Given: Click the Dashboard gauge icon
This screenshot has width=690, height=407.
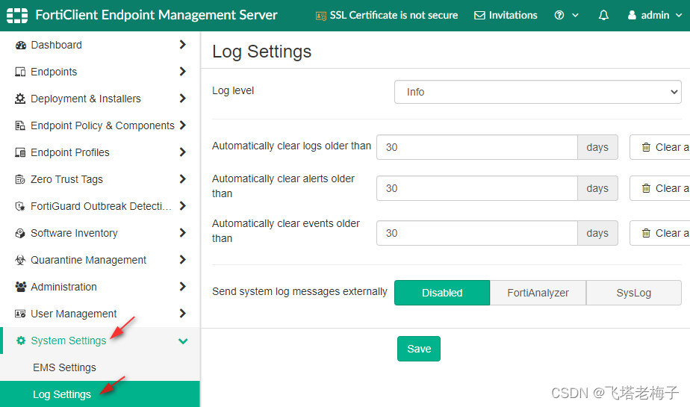Looking at the screenshot, I should 21,45.
